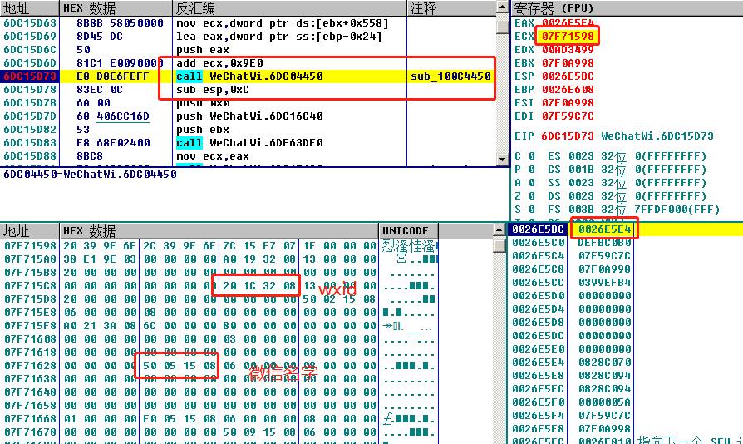Viewport: 743px width, 444px height.
Task: Click the 寄存器 (FPU) header bar
Action: pyautogui.click(x=627, y=8)
